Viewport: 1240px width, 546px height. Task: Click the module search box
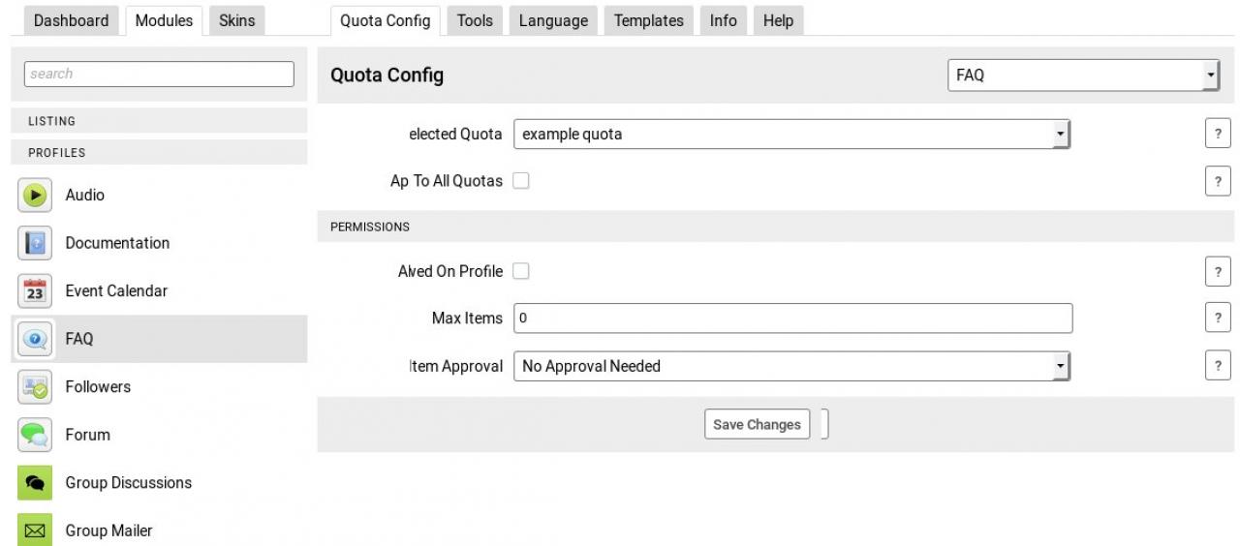point(159,74)
